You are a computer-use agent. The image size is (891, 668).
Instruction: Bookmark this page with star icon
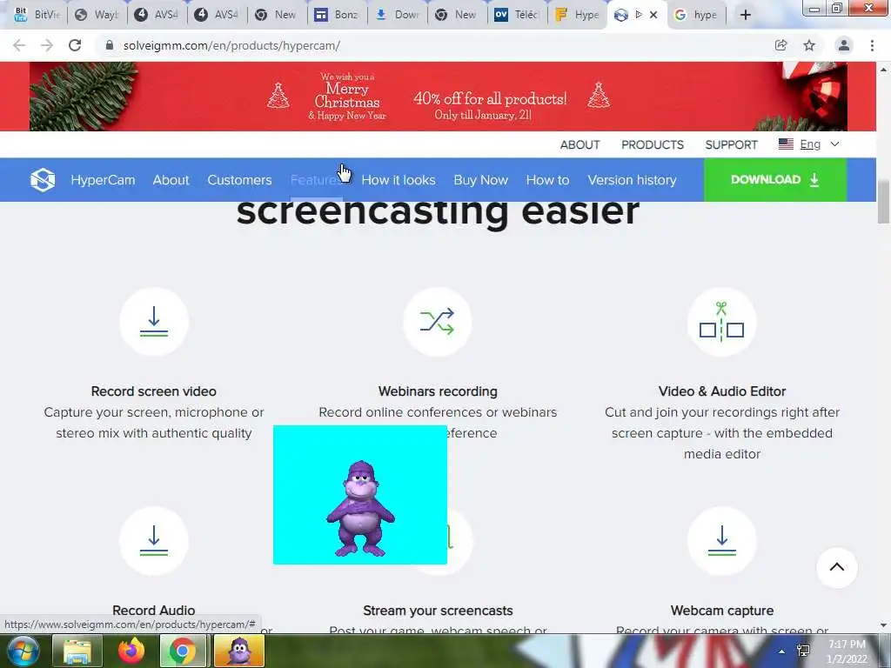pos(809,45)
